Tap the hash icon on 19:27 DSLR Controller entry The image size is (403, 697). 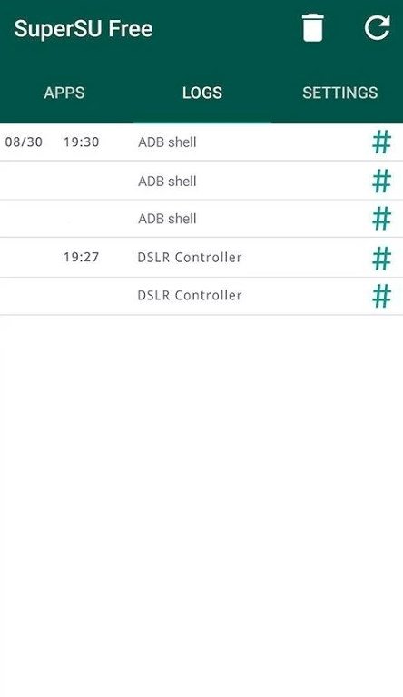click(381, 259)
